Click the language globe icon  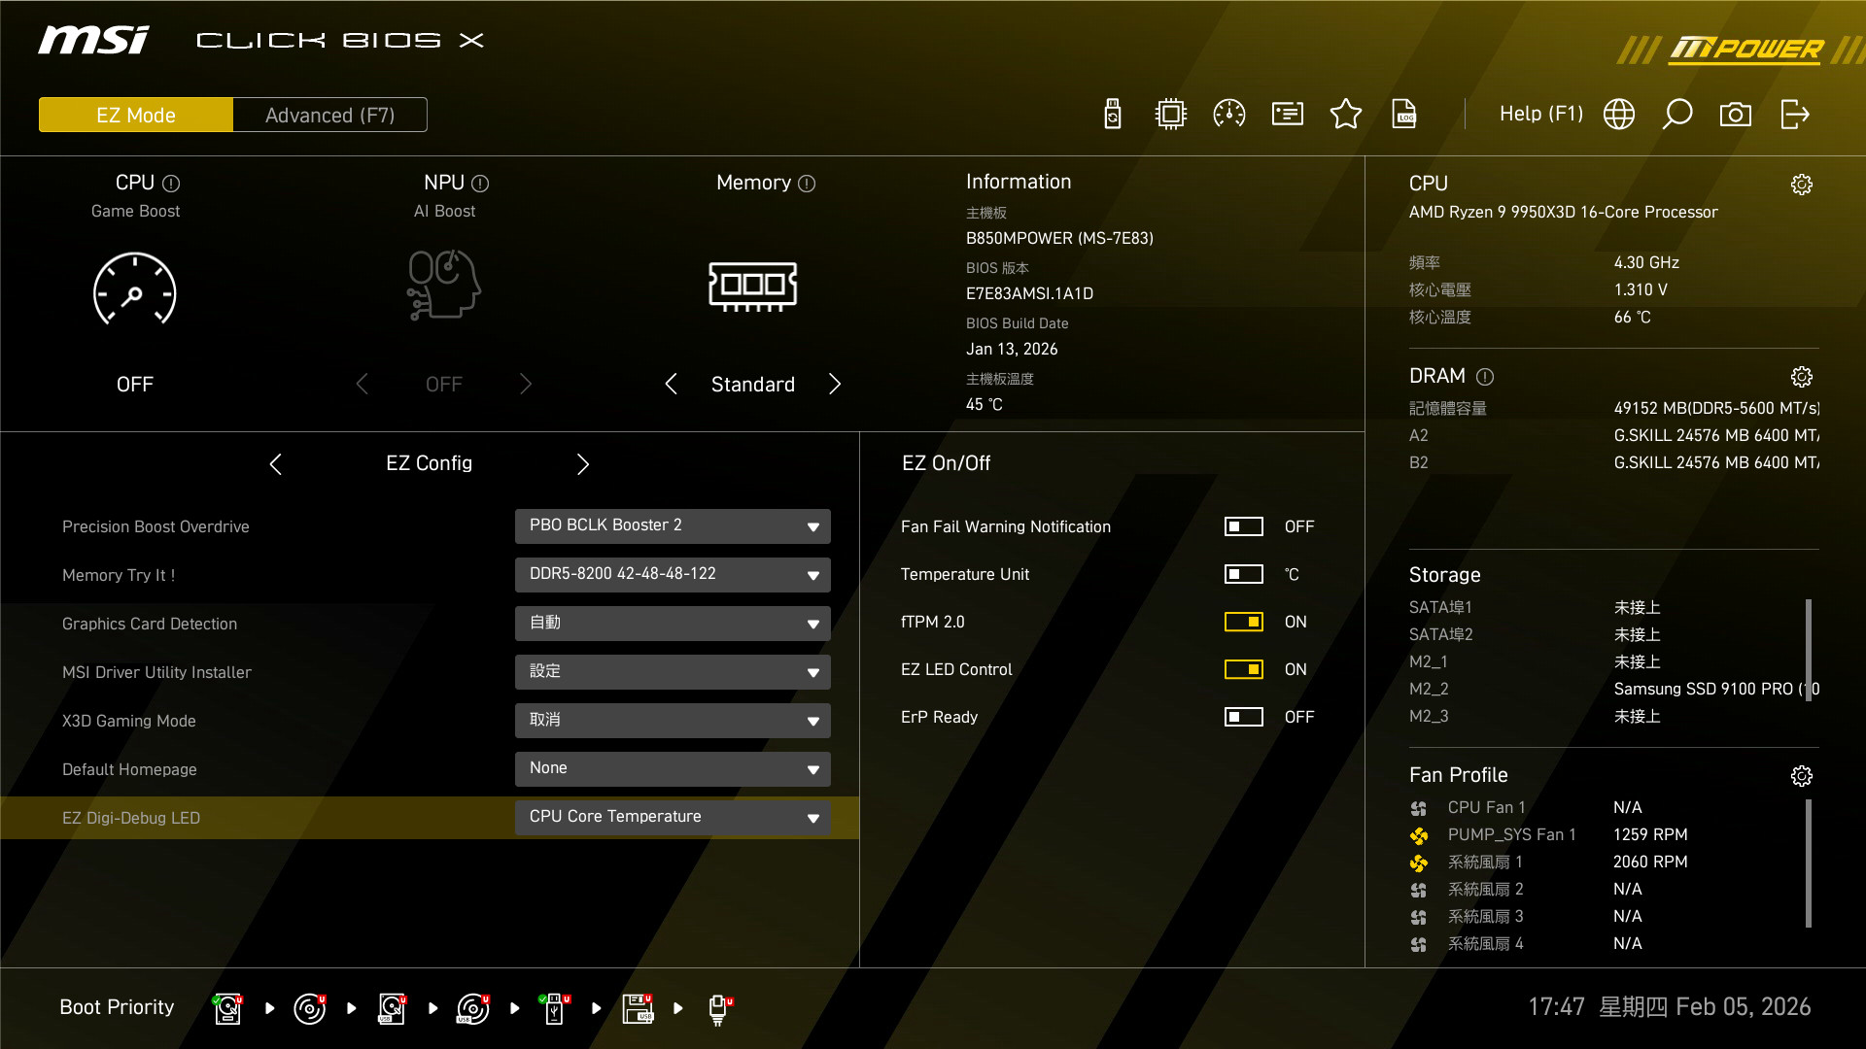coord(1618,115)
